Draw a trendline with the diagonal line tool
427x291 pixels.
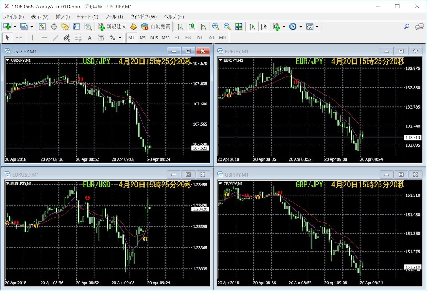[x=55, y=38]
